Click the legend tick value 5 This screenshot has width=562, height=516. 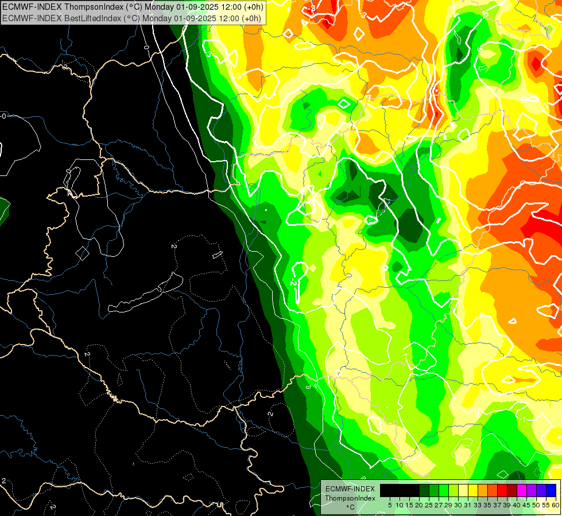390,505
